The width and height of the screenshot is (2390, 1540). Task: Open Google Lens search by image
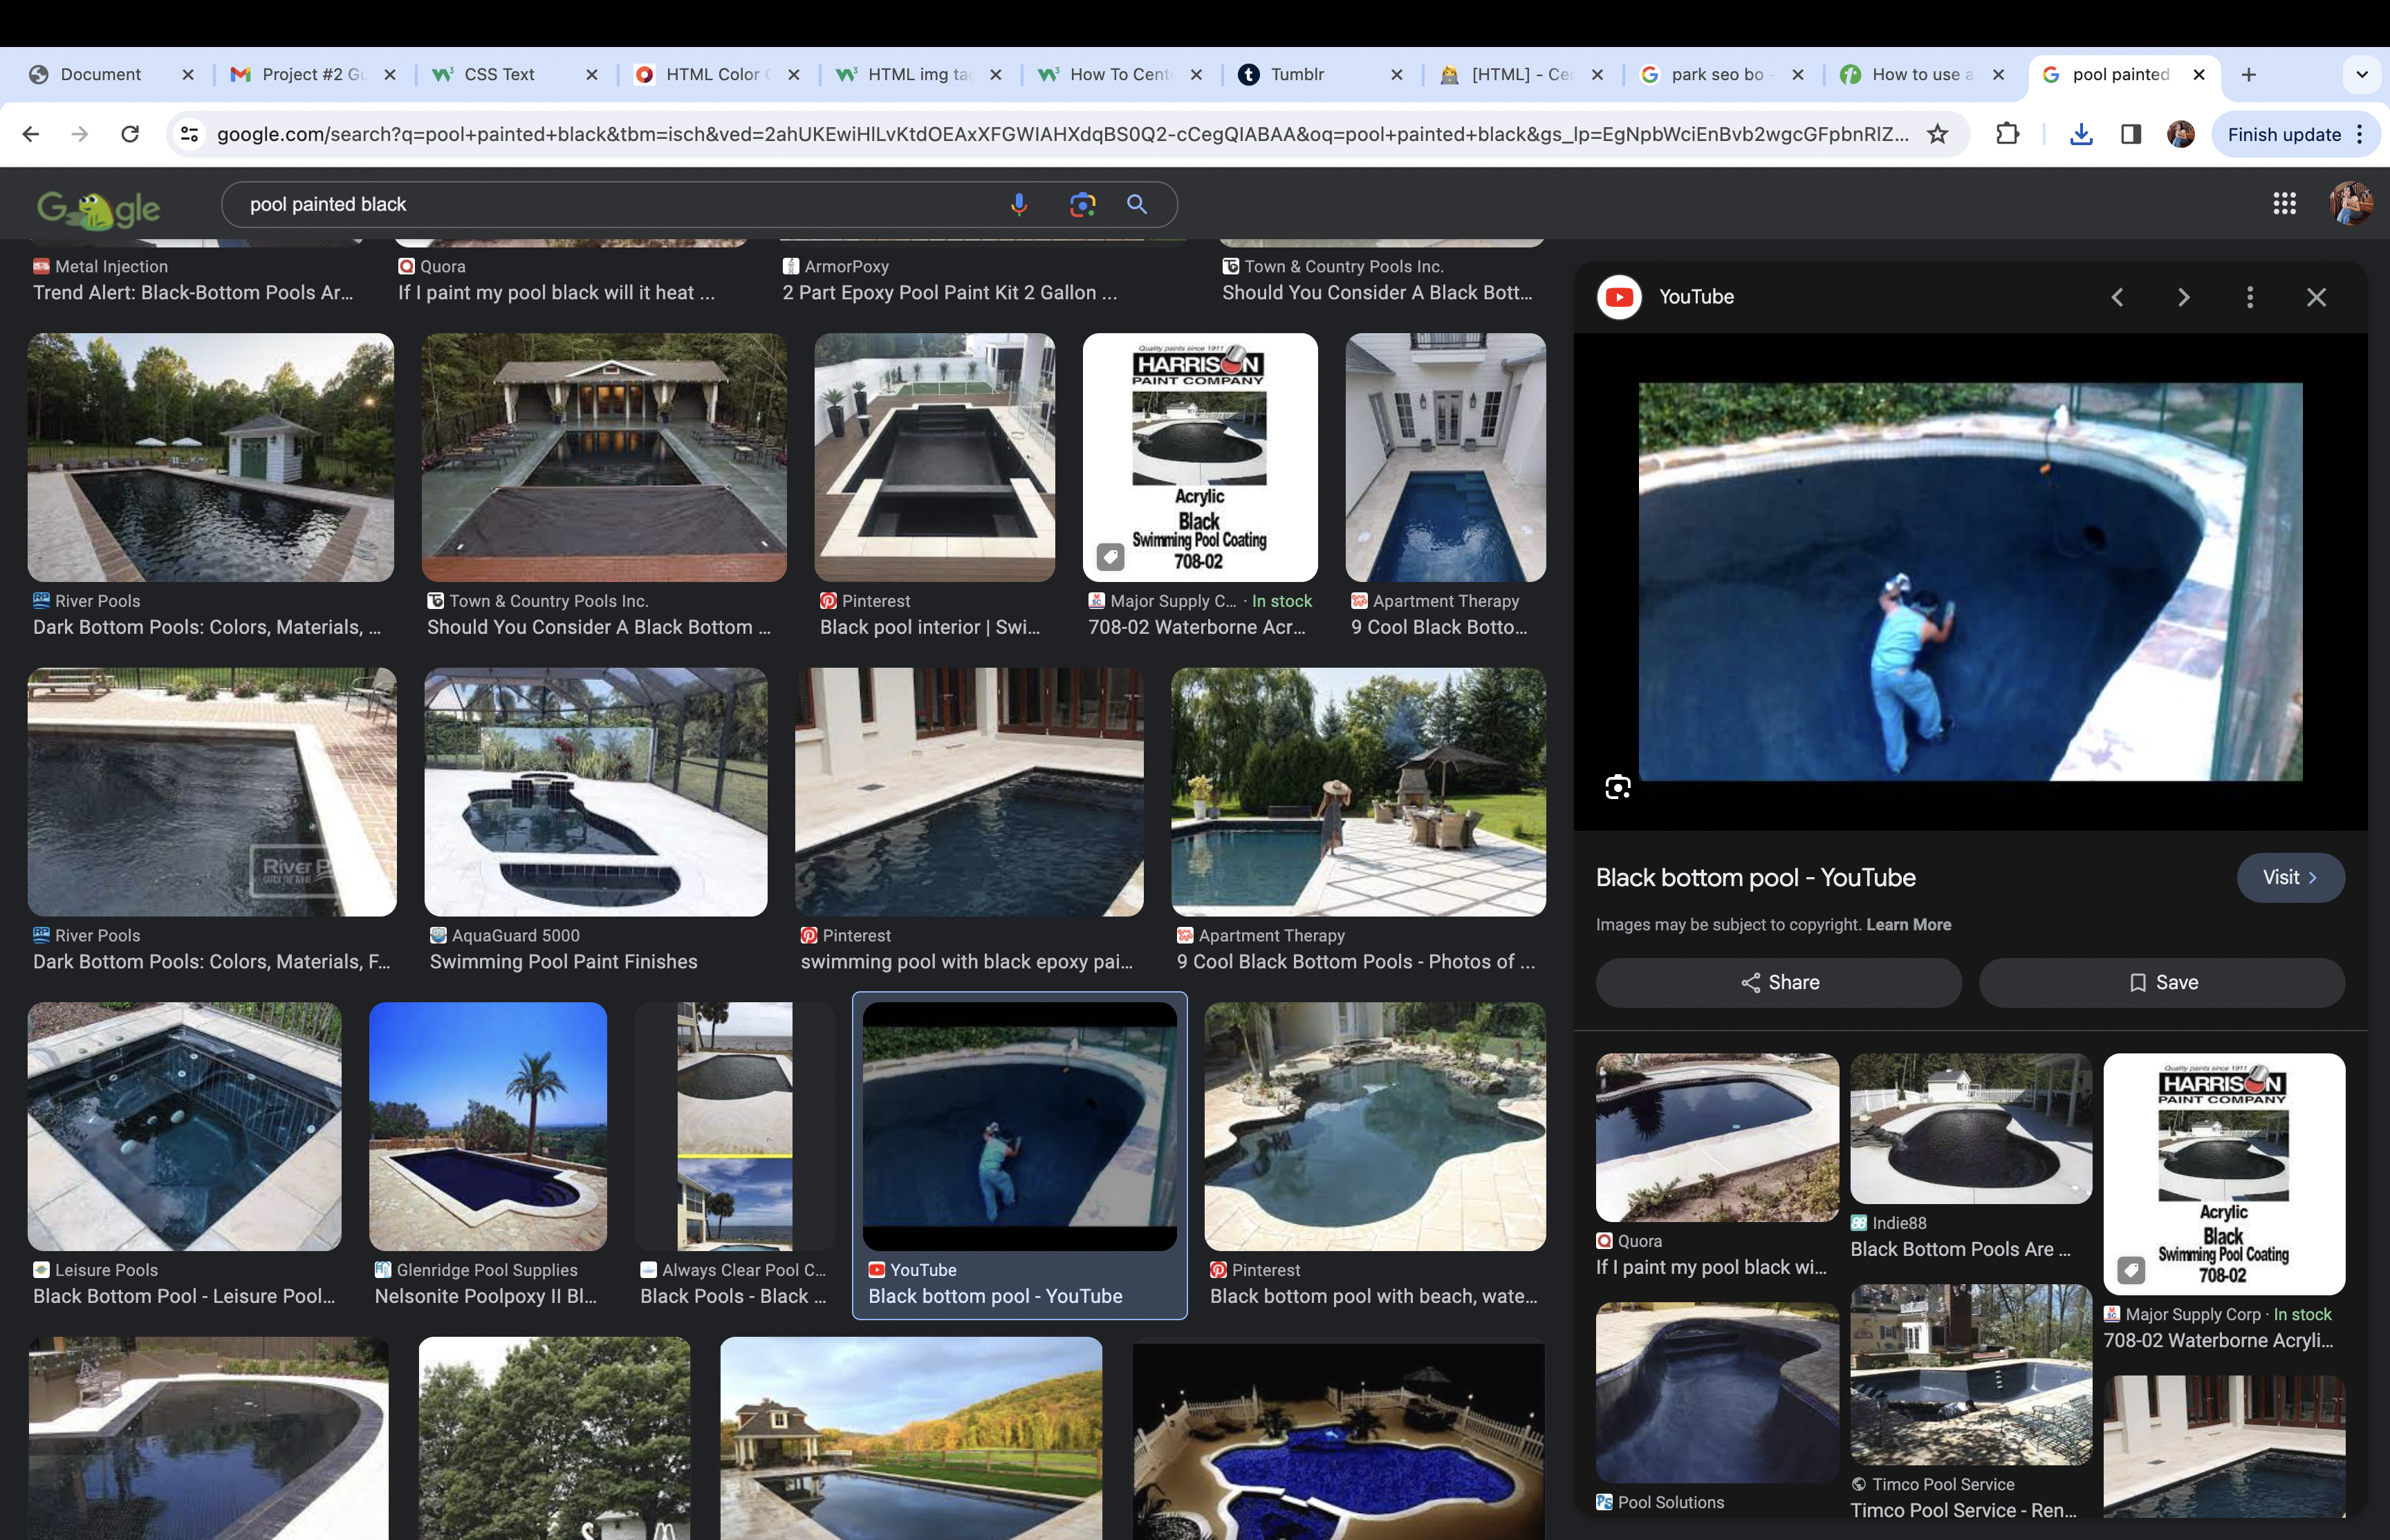click(x=1082, y=204)
